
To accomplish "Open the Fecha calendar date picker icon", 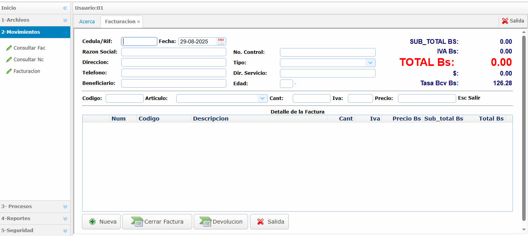I will (x=221, y=41).
